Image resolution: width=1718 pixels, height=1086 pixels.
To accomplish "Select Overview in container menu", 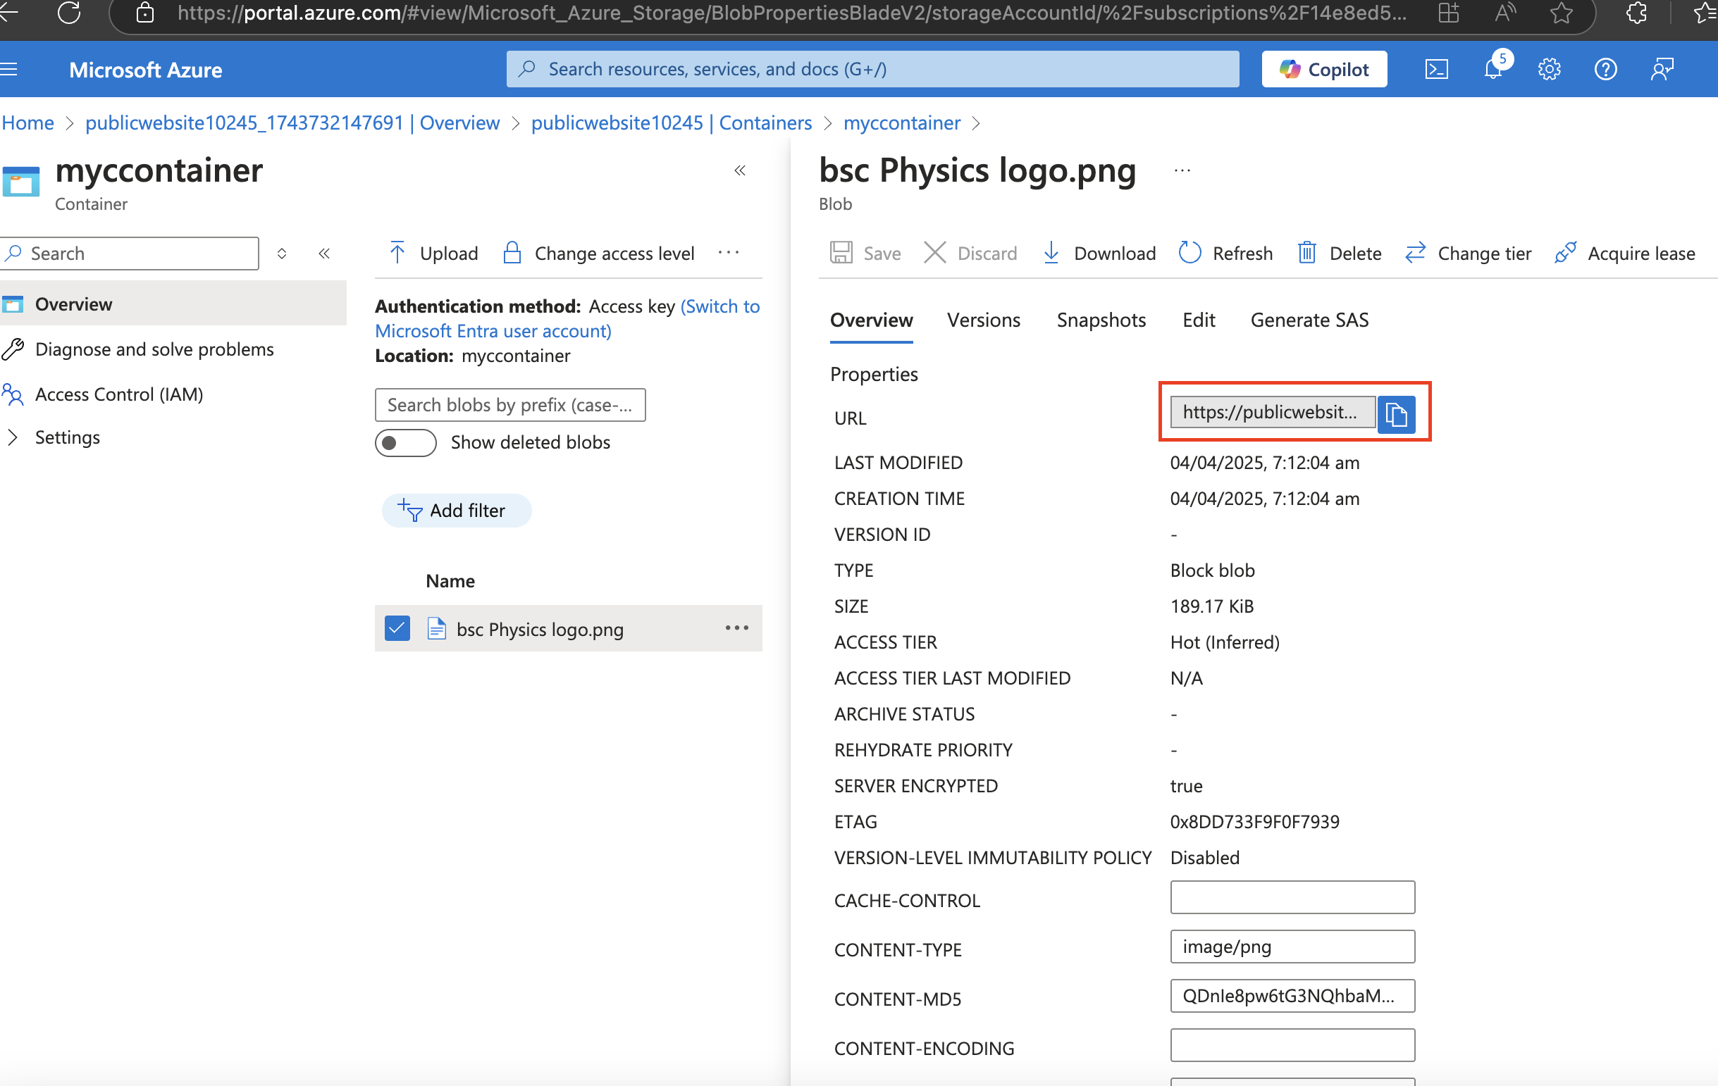I will (x=173, y=304).
